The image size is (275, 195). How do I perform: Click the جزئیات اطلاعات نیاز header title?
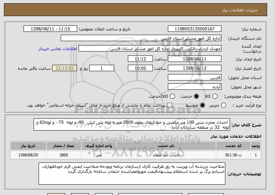coord(240,10)
